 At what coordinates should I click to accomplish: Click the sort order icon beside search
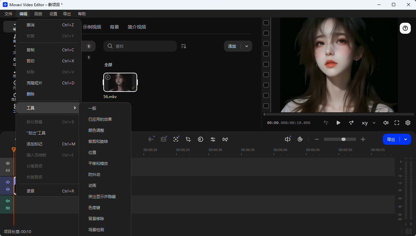pos(184,46)
